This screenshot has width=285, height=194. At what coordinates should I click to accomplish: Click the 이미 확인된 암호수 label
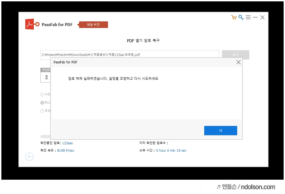tap(154, 143)
